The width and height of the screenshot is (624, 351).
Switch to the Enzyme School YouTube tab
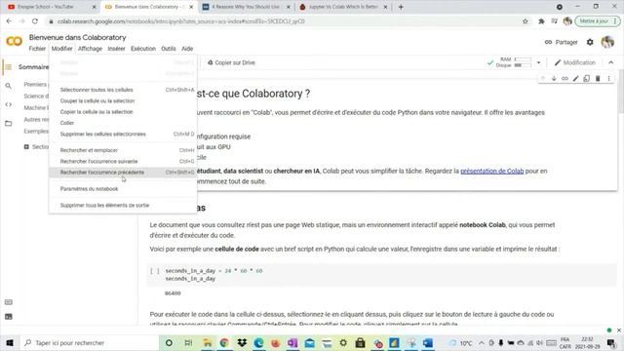tap(51, 7)
